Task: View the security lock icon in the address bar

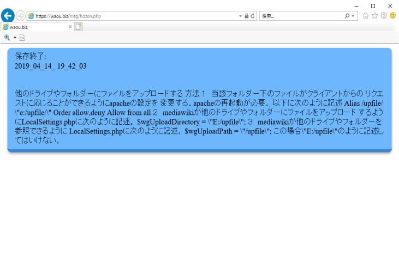Action: [246, 16]
